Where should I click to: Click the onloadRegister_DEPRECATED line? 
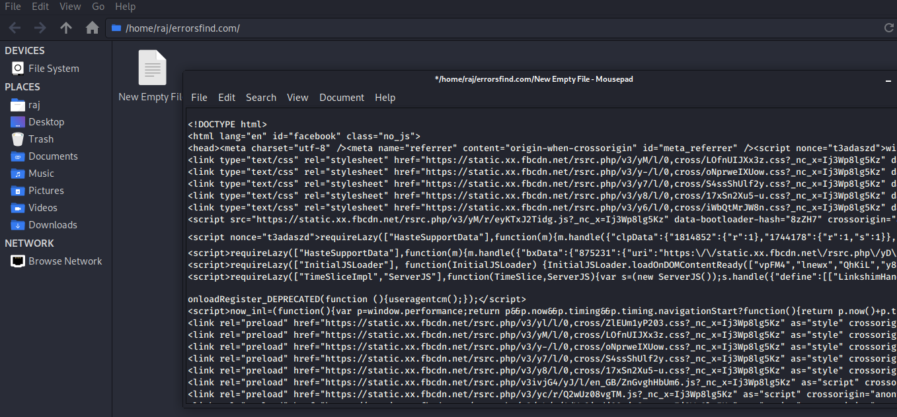(357, 299)
